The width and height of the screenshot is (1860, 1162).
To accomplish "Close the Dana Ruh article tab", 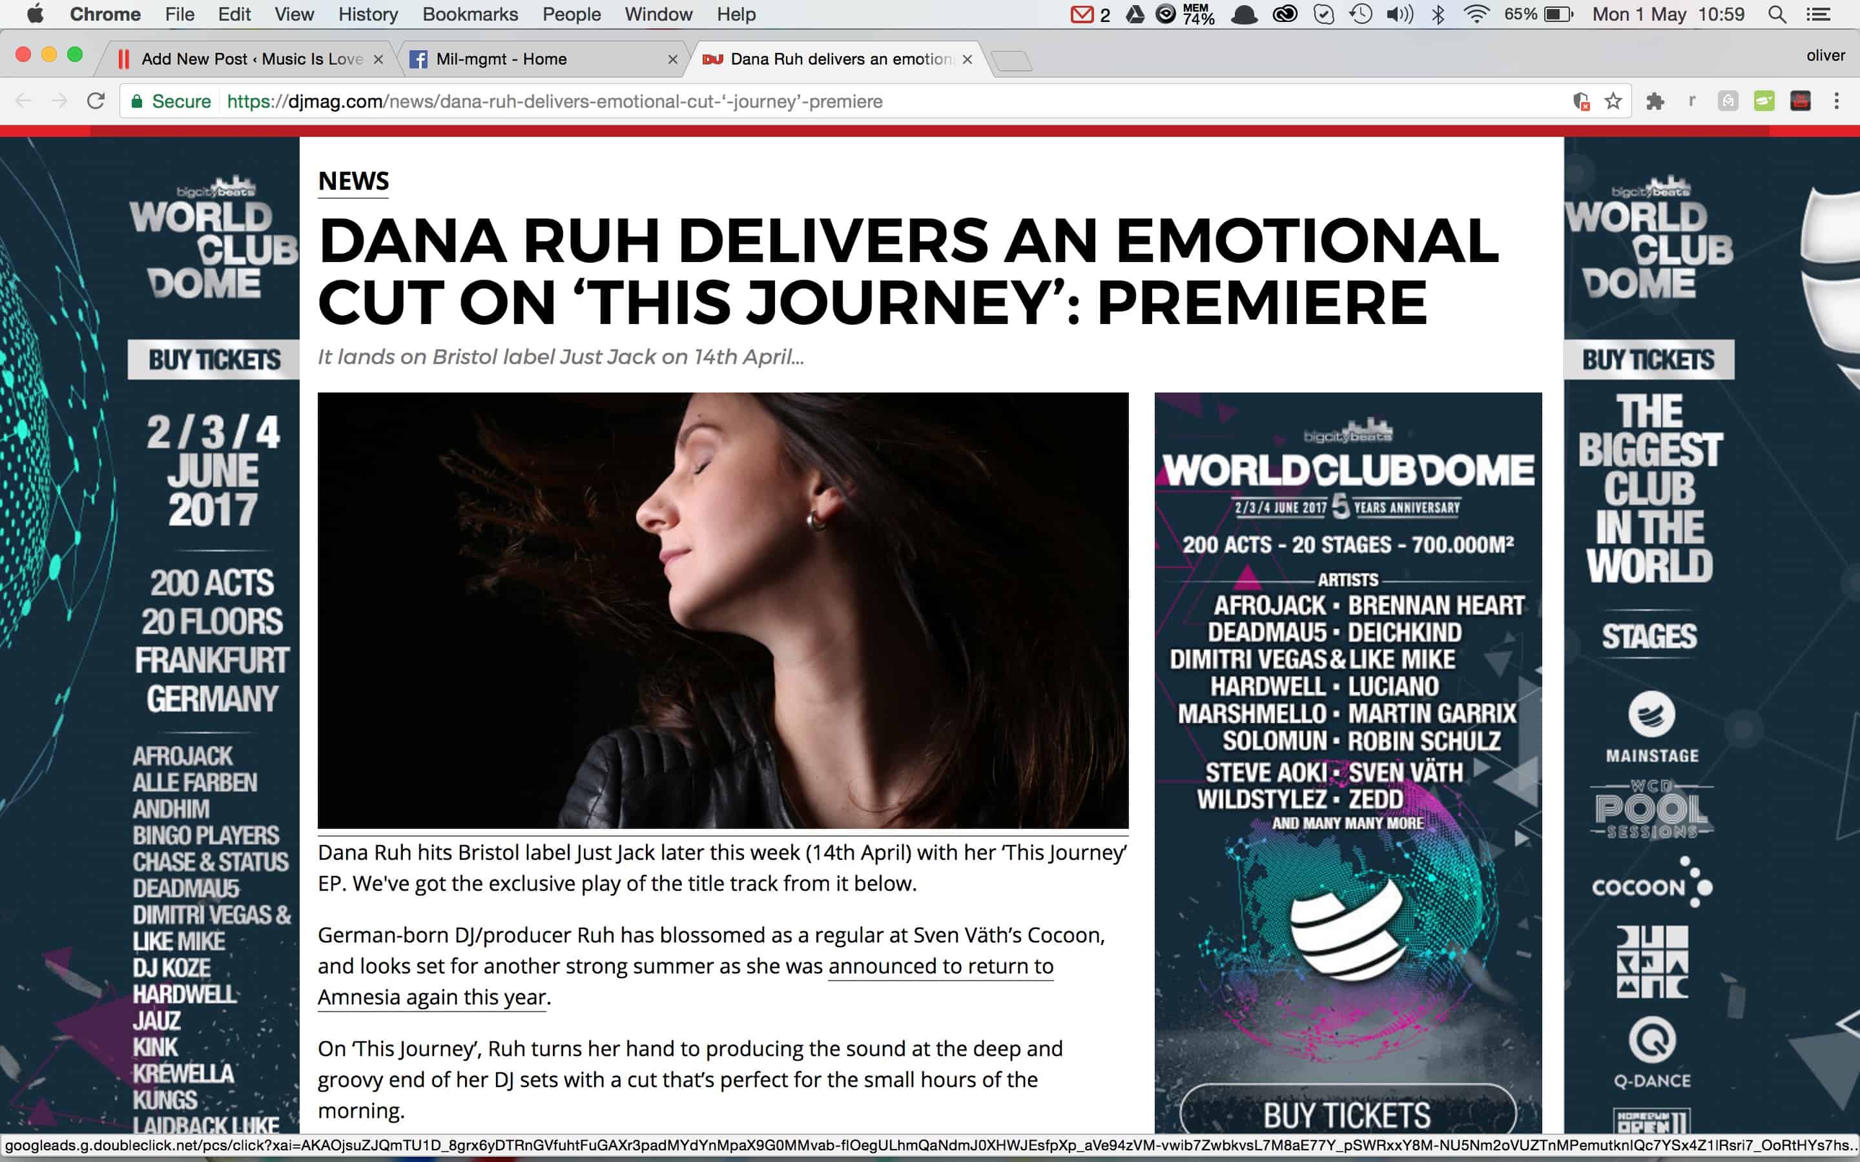I will (967, 59).
